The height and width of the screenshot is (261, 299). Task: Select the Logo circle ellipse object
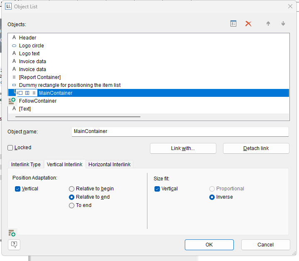pos(31,46)
